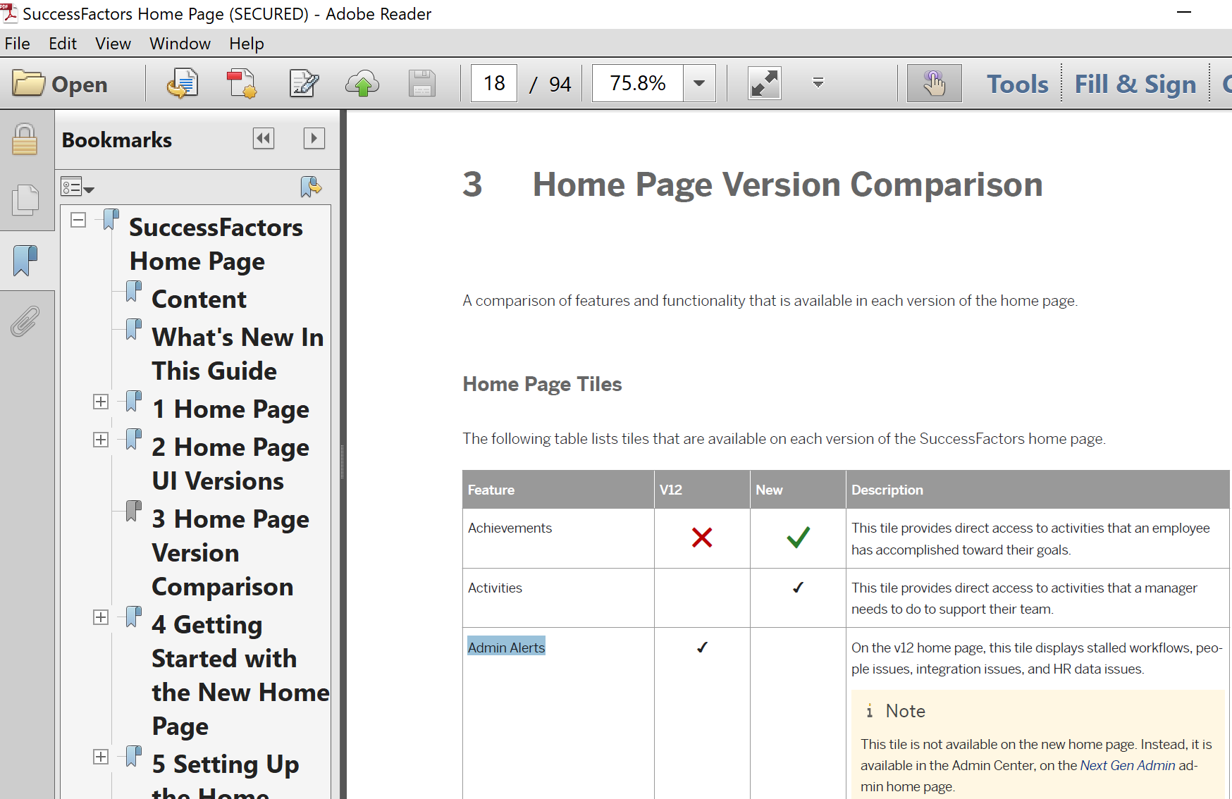The width and height of the screenshot is (1232, 799).
Task: Click the expand panel right-arrow button
Action: [x=314, y=139]
